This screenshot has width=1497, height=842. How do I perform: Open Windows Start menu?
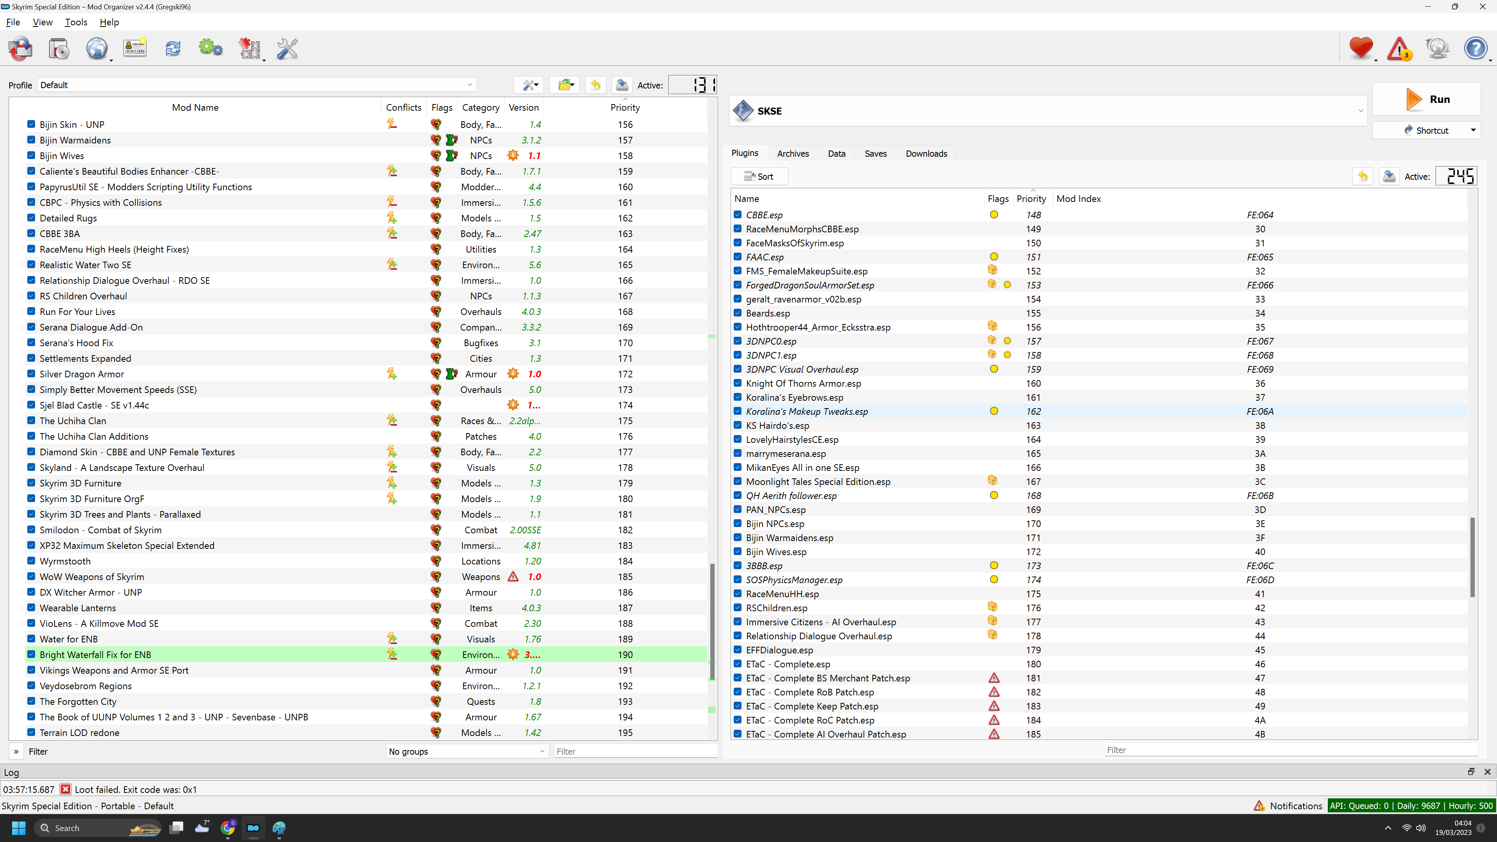19,828
